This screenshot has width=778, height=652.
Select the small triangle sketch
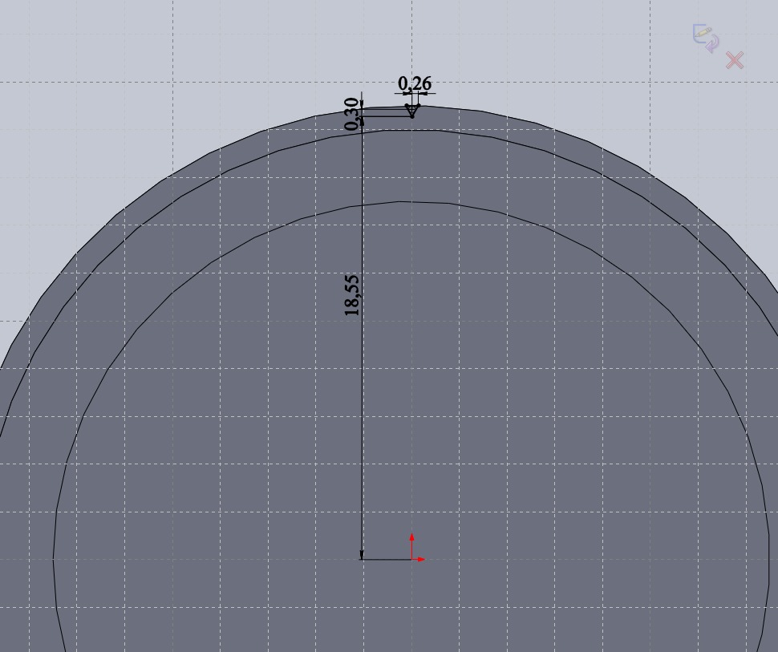[x=412, y=111]
